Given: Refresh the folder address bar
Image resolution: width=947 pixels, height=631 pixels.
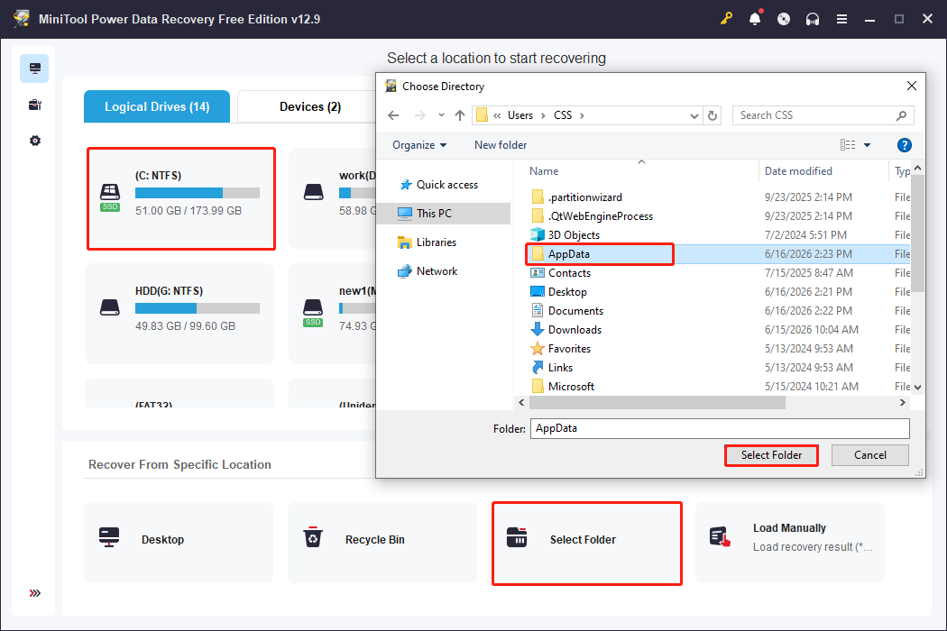Looking at the screenshot, I should pyautogui.click(x=713, y=115).
